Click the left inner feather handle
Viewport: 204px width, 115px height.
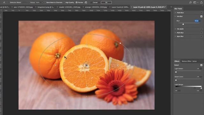click(x=56, y=65)
